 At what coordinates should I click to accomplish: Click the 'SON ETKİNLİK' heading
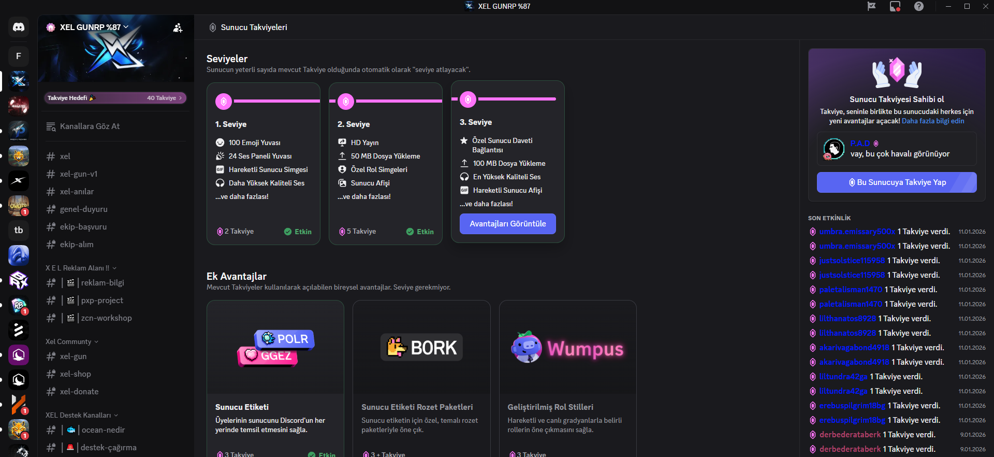point(829,218)
